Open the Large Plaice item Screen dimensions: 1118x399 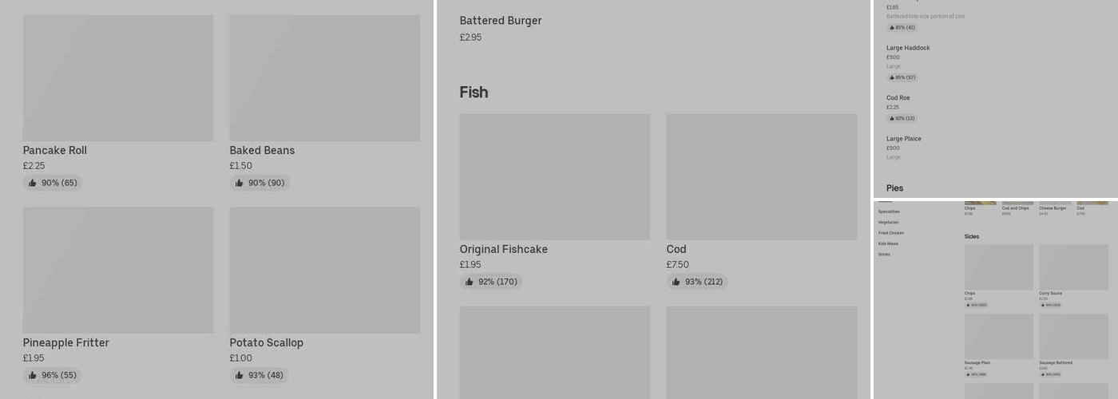click(x=904, y=139)
